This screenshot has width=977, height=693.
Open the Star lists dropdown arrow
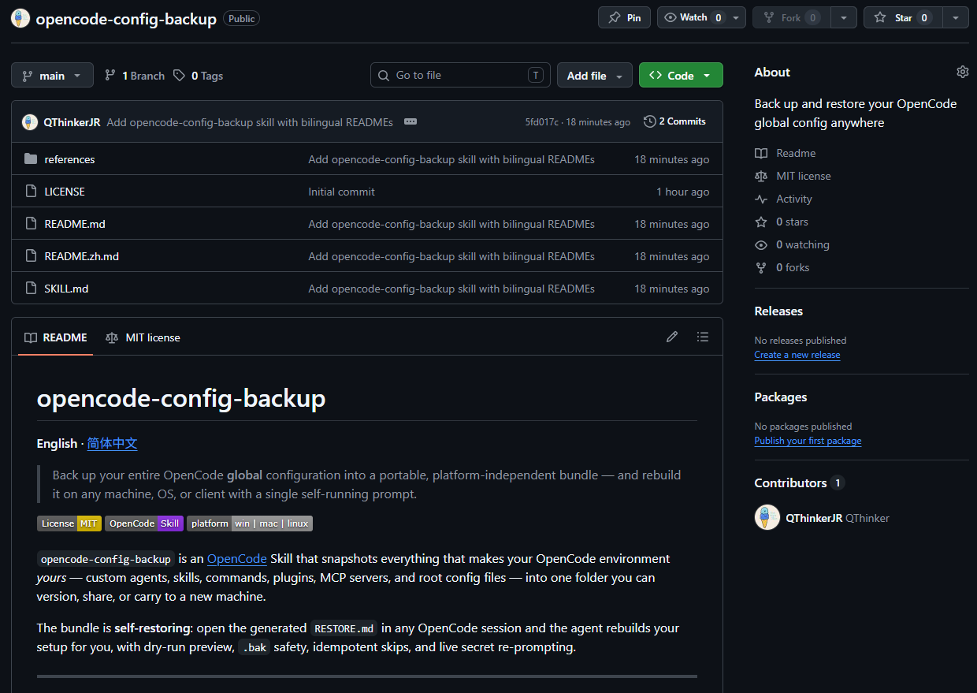click(x=956, y=17)
